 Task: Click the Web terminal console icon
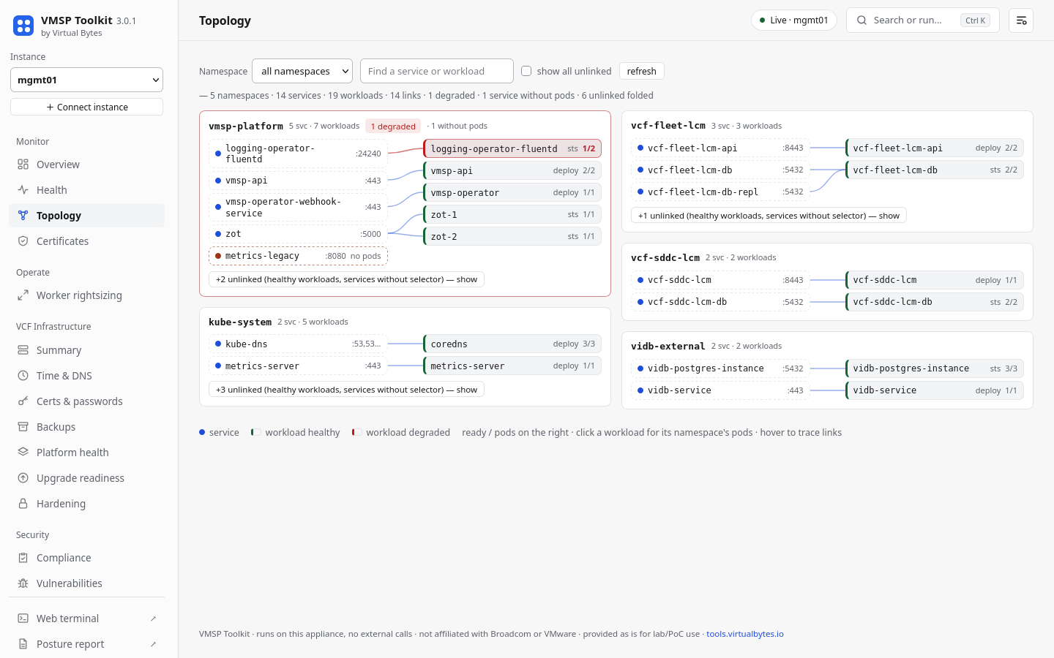tap(23, 619)
